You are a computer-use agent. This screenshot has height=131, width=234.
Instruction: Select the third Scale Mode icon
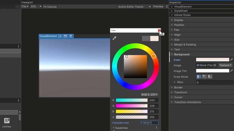(210, 76)
